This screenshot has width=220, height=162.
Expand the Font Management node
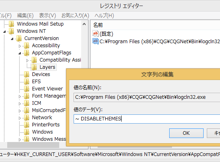tap(20, 96)
